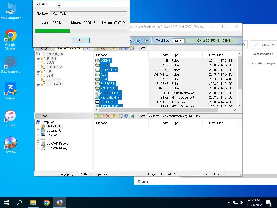Open DataWagon desktop shortcut
The image size is (277, 208).
coord(11,64)
